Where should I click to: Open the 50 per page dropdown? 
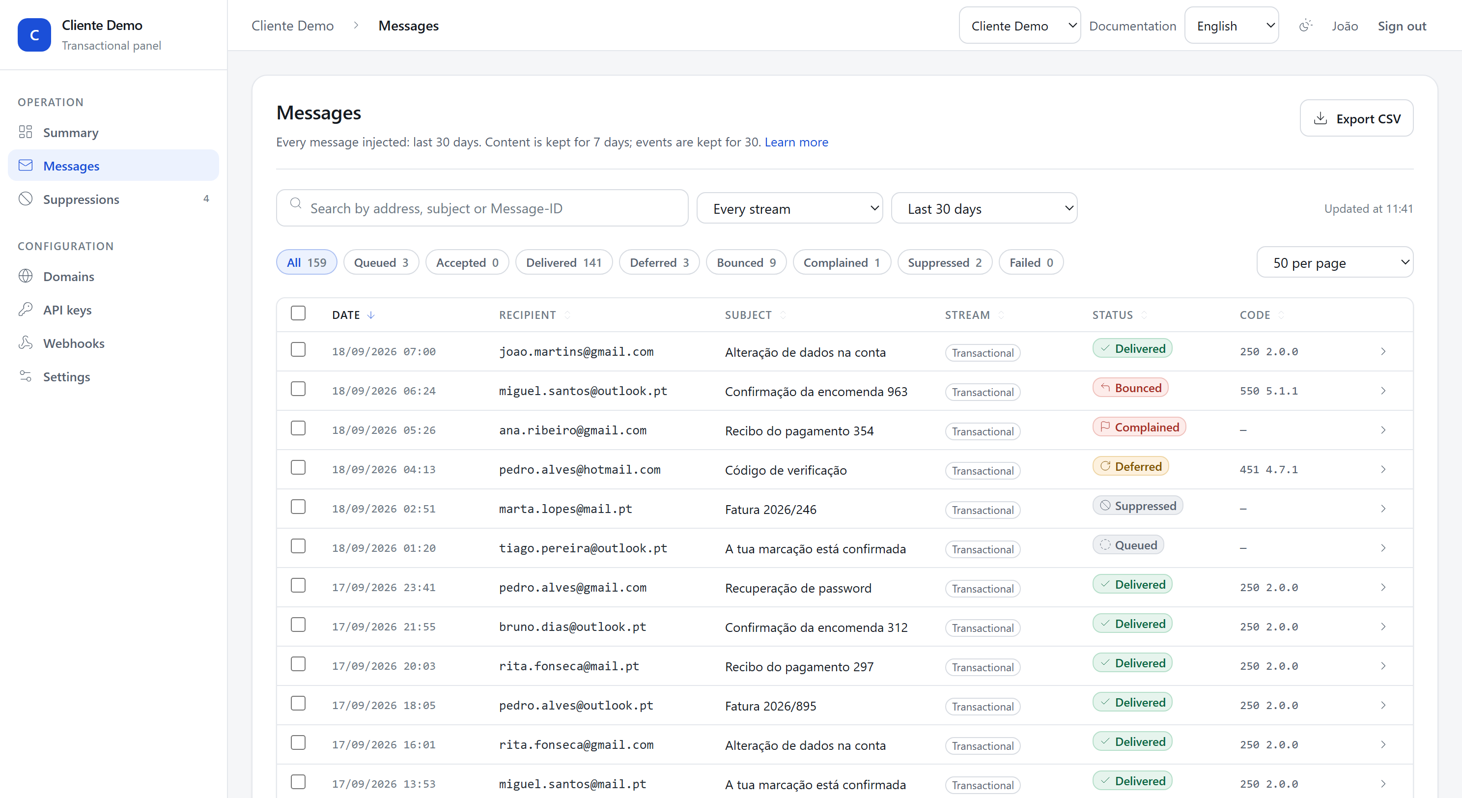tap(1335, 262)
